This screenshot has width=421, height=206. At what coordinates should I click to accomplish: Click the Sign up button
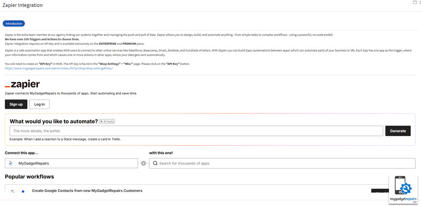(16, 104)
